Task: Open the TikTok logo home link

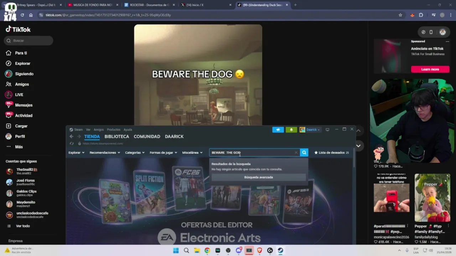Action: coord(18,30)
